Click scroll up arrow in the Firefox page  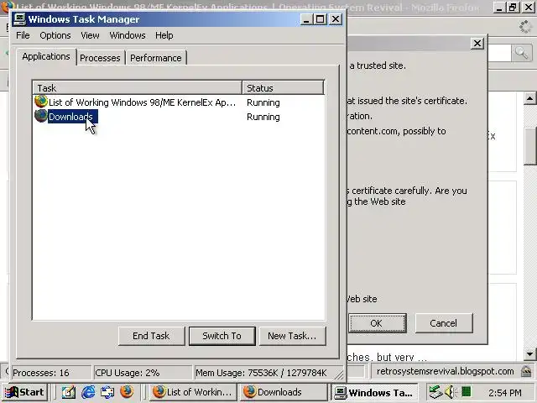529,99
